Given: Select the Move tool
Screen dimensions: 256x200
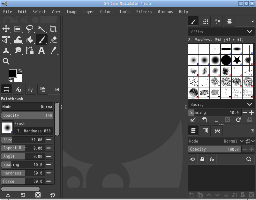Looking at the screenshot, I should pyautogui.click(x=6, y=29).
